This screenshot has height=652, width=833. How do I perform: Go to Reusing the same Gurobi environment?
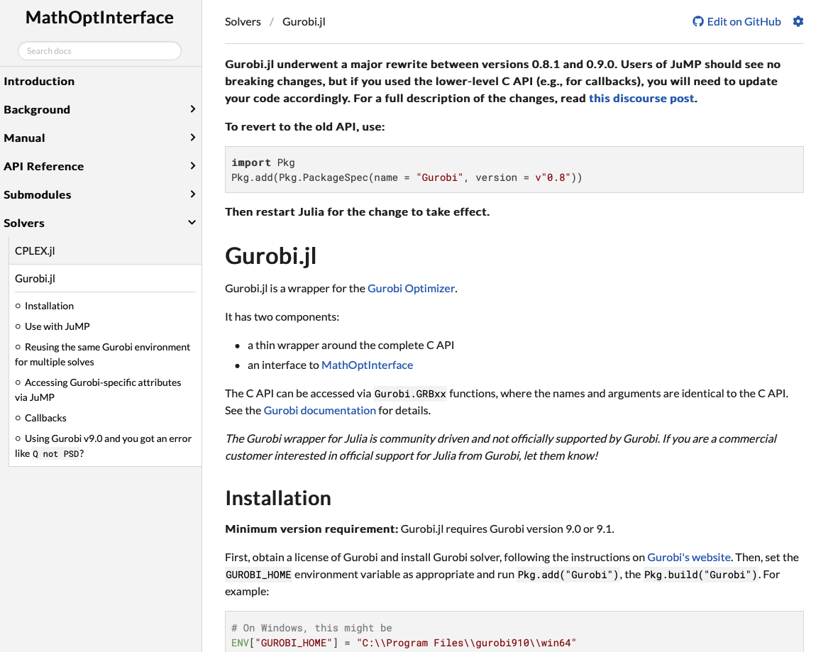click(103, 355)
